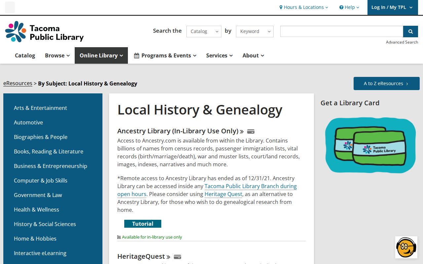Open the Catalog search scope dropdown
This screenshot has width=423, height=264.
click(204, 31)
